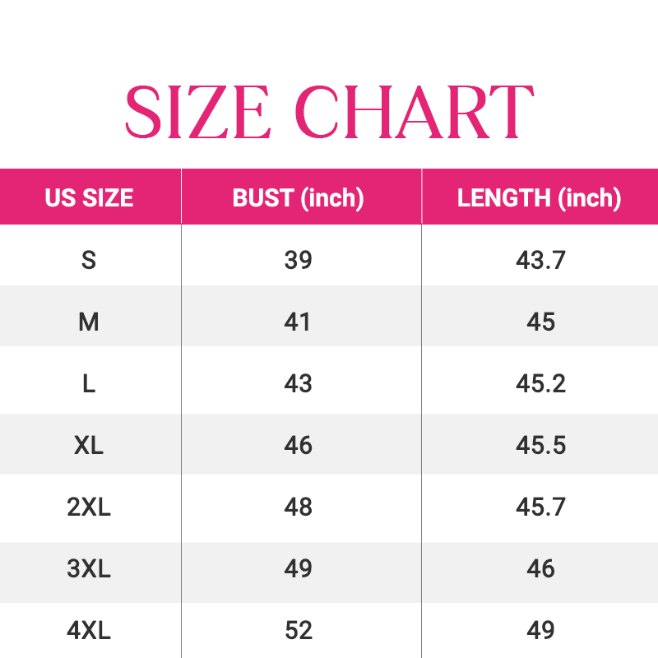Click length value 45.7 for size 2XL

pyautogui.click(x=540, y=507)
